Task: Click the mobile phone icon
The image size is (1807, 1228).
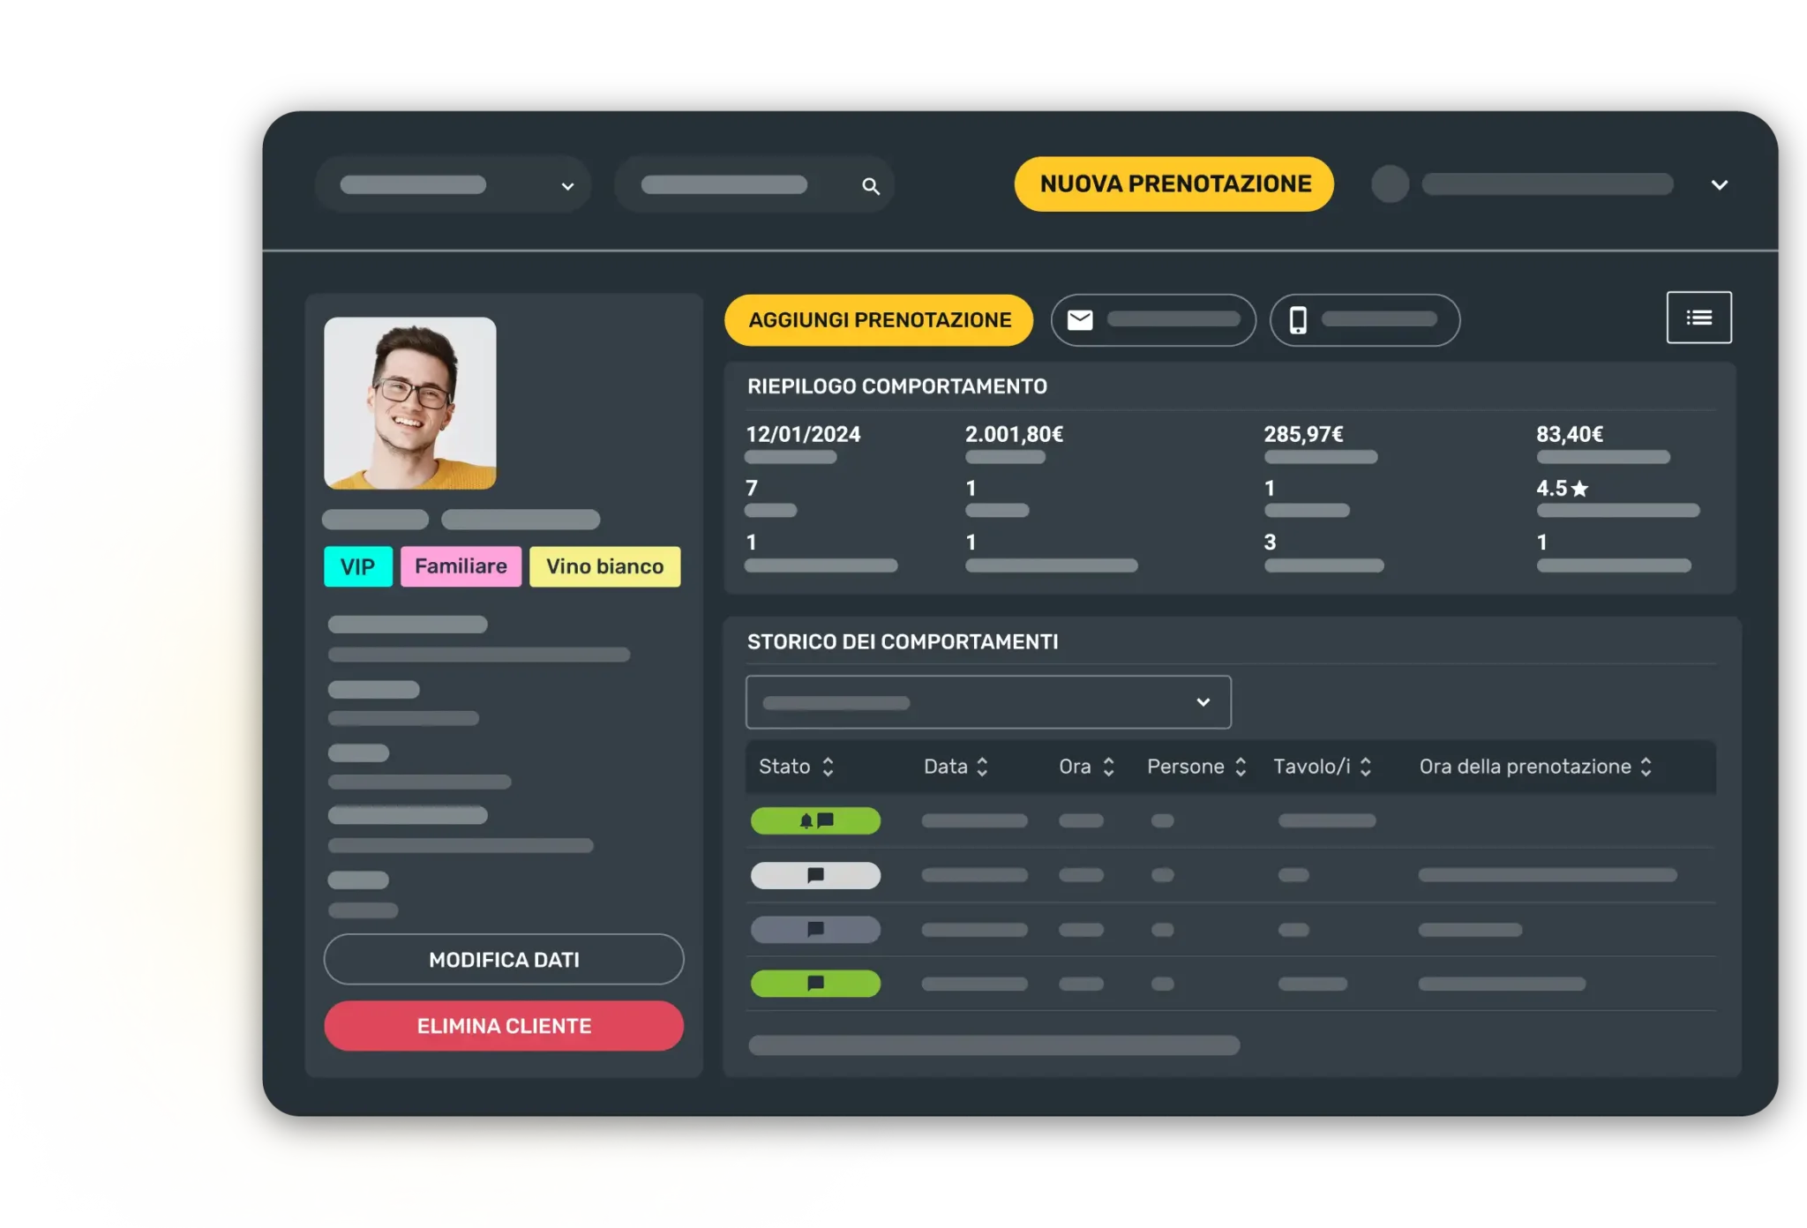Action: tap(1298, 320)
